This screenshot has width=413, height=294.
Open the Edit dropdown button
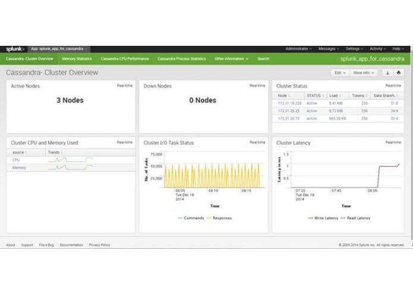tap(340, 73)
